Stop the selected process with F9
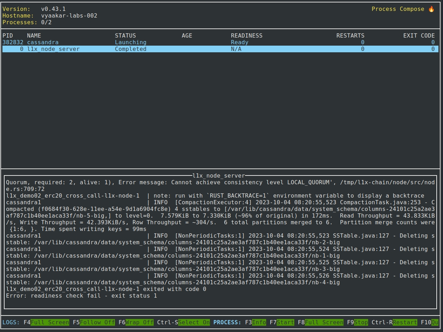 [x=361, y=322]
